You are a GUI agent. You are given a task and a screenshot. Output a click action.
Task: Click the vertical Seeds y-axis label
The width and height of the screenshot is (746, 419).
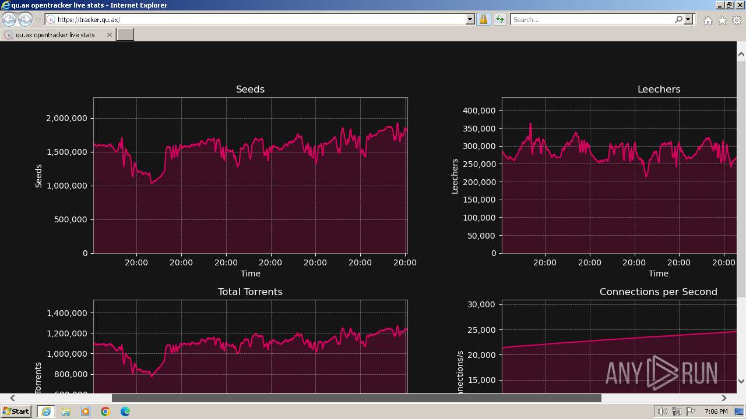point(39,176)
